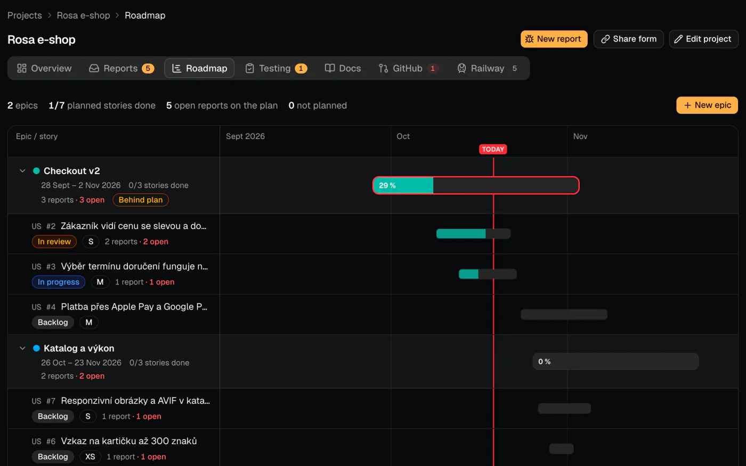
Task: Click the Railway train icon
Action: pos(461,68)
